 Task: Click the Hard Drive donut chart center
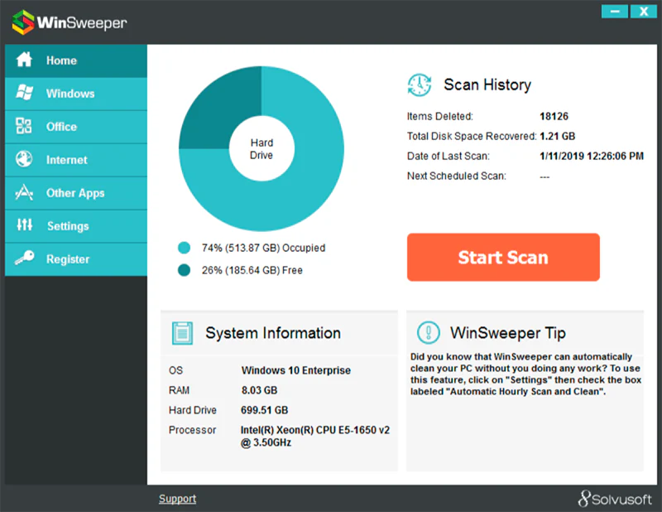(x=261, y=149)
